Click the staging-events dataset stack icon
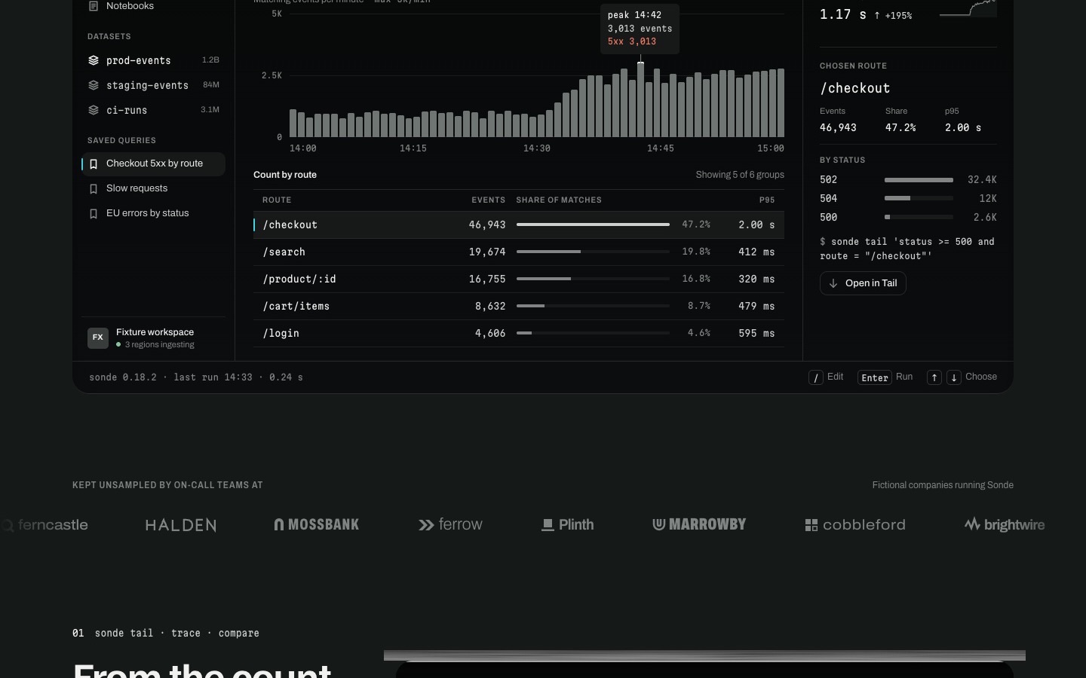Screen dimensions: 1086x678 94,85
